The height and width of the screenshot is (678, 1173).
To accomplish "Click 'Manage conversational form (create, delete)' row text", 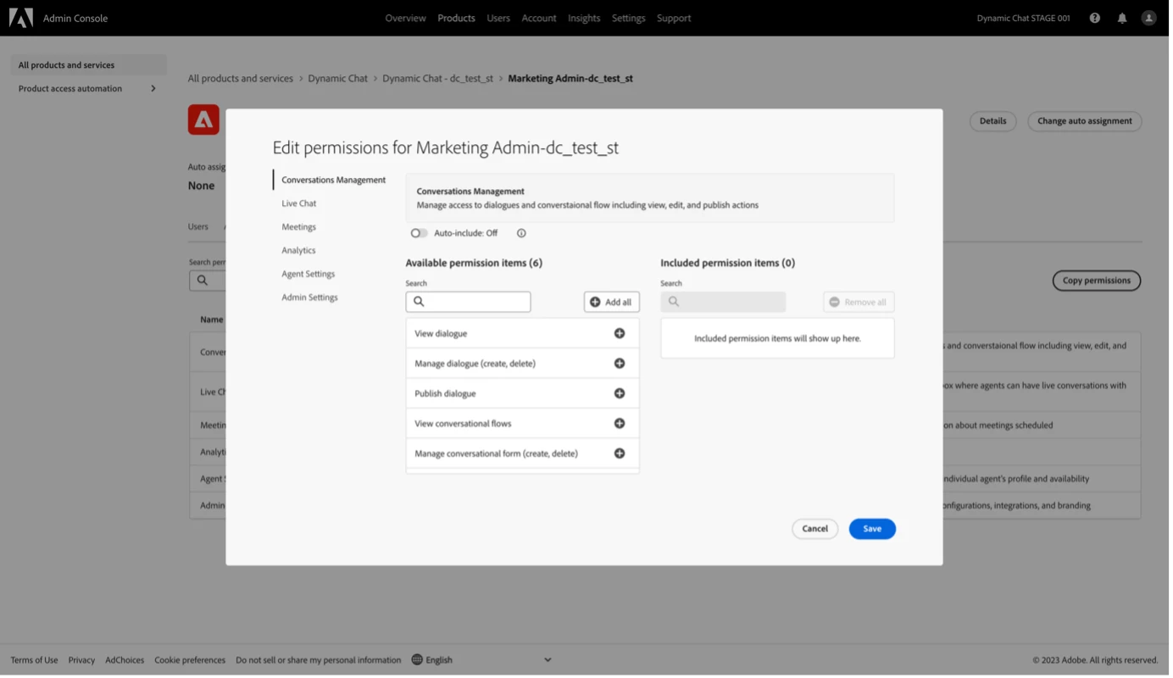I will tap(498, 454).
